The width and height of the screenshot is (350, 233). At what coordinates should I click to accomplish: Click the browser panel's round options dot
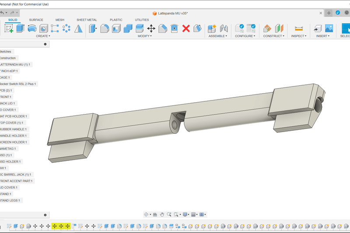tap(45, 44)
